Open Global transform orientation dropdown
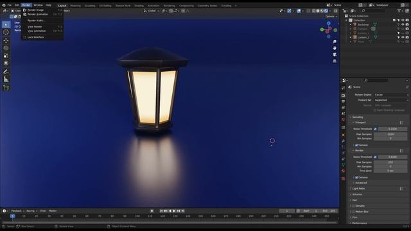Viewport: 411px width, 231px height. click(x=152, y=11)
